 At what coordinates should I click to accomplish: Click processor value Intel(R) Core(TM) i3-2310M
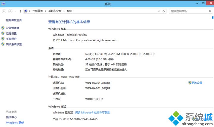[120, 54]
